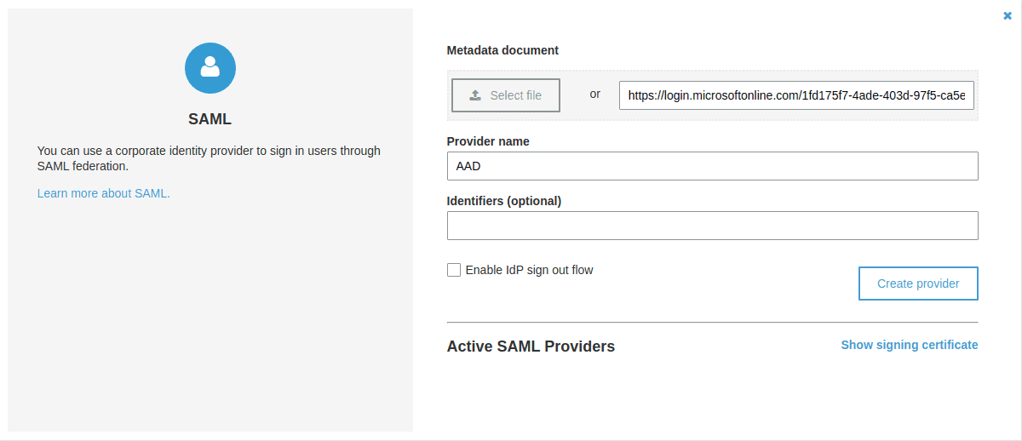The image size is (1022, 441).
Task: Close the SAML dialog with the X icon
Action: click(x=1008, y=15)
